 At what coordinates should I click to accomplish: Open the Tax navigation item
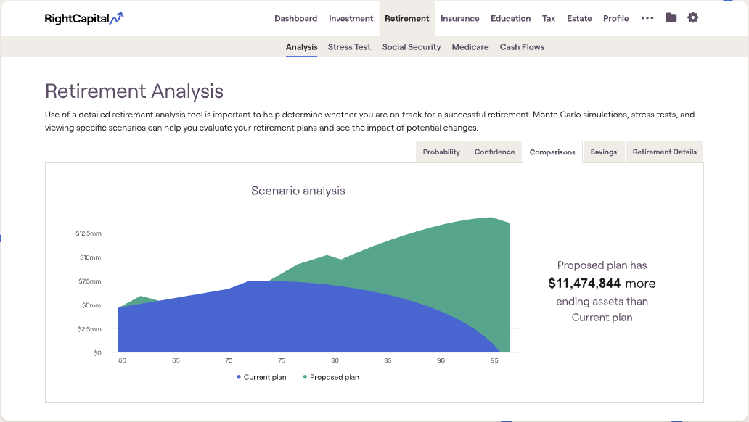tap(549, 19)
